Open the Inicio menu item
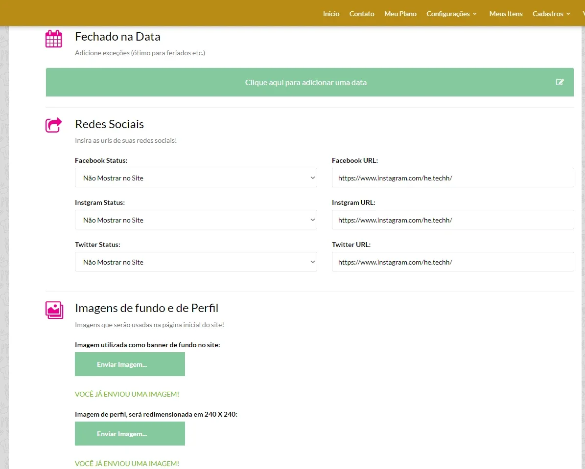 (x=331, y=14)
